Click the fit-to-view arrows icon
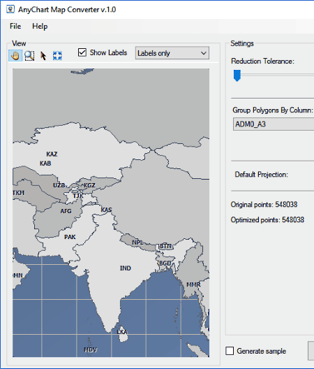Viewport: 314px width, 369px height. tap(57, 56)
